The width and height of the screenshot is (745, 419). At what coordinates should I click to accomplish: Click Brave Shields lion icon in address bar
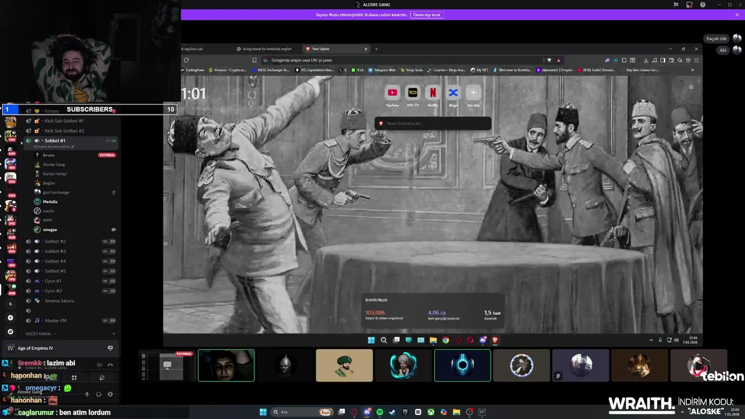549,60
